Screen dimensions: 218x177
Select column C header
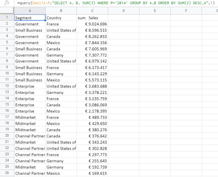click(92, 11)
